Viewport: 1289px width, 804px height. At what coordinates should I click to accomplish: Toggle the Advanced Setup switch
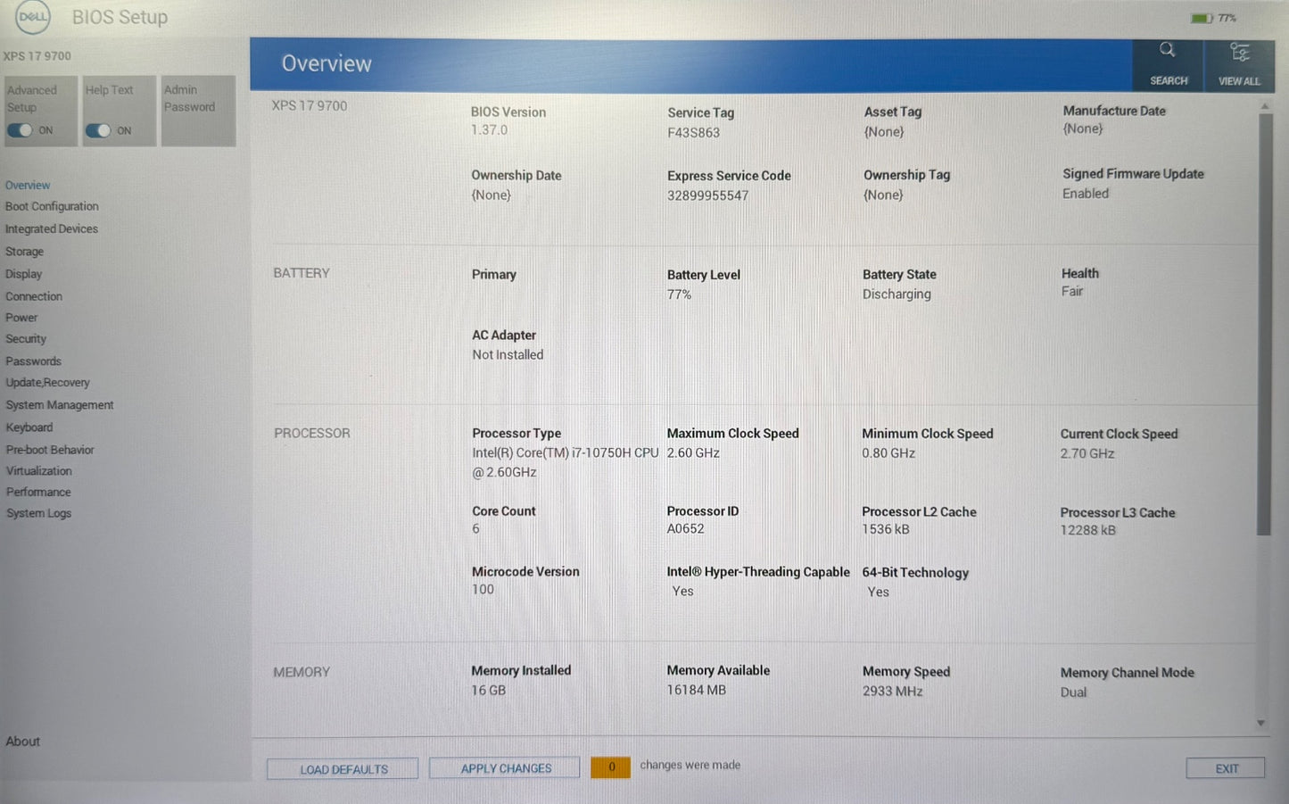tap(21, 130)
